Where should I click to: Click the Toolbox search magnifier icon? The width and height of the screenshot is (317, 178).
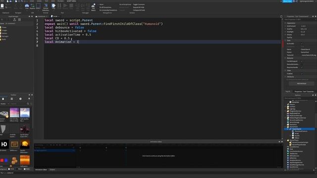tap(28, 104)
